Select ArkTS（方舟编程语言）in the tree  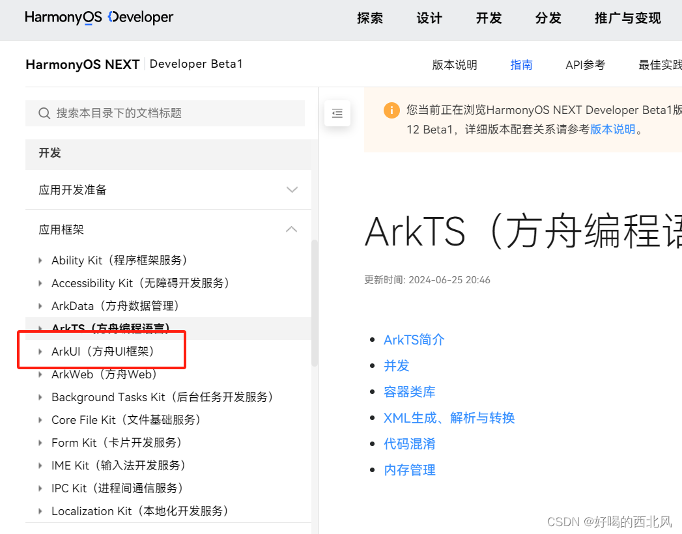coord(111,328)
